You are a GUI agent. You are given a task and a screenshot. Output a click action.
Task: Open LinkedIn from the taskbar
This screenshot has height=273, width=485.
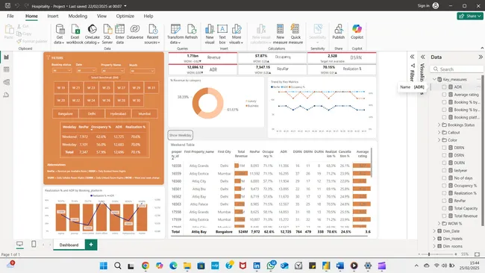coord(257,266)
